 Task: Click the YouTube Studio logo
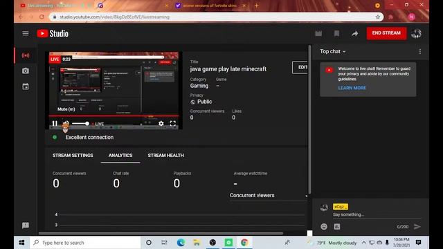[x=53, y=34]
